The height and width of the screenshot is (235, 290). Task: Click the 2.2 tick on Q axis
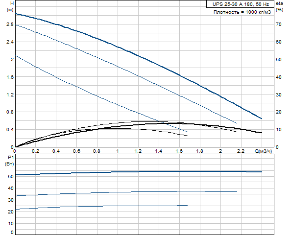tap(241, 151)
